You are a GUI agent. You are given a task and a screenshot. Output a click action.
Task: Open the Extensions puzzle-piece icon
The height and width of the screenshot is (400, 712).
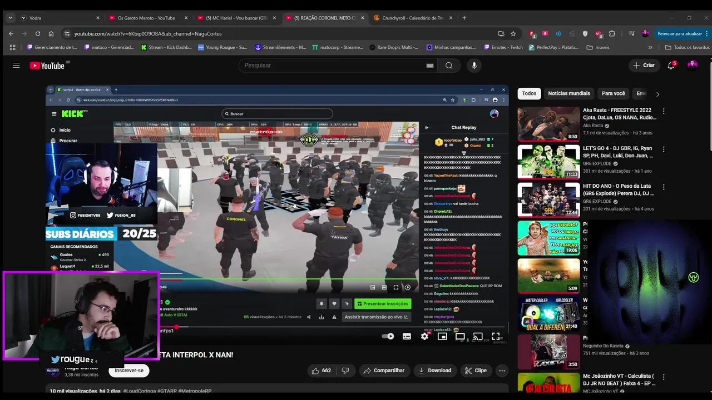pos(612,33)
